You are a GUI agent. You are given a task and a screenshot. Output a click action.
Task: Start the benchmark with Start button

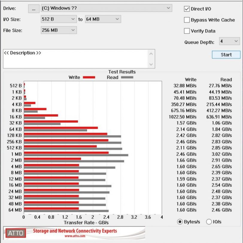[x=226, y=55]
